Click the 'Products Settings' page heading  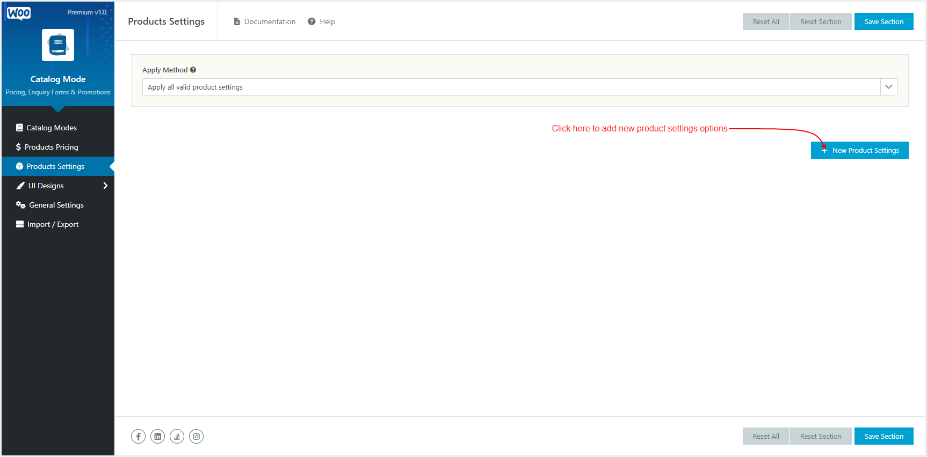(166, 21)
